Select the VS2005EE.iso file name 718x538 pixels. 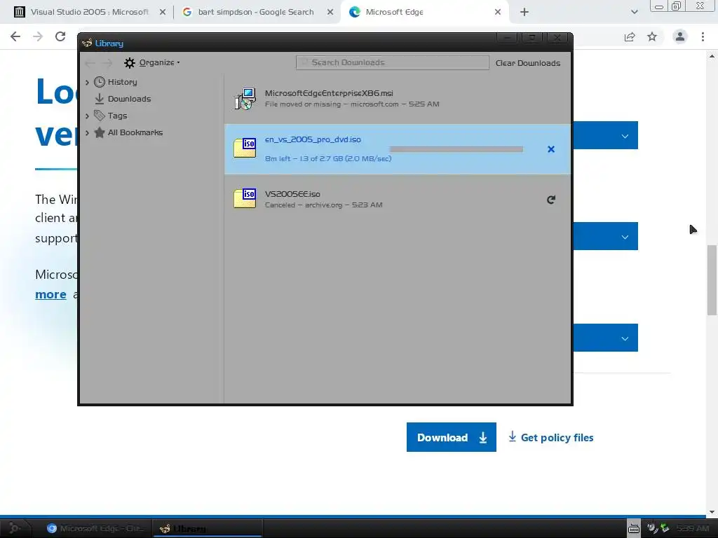click(292, 195)
